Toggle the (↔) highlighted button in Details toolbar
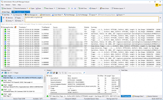This screenshot has height=100, width=163. (x=51, y=73)
